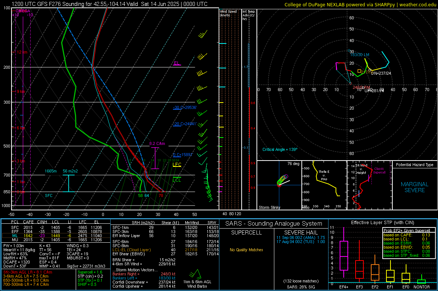Click the green surface dewpoint value 58
The image size is (438, 291).
pyautogui.click(x=141, y=195)
